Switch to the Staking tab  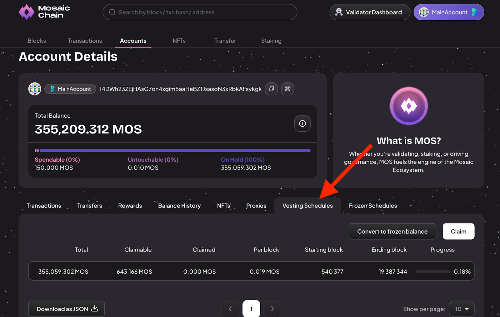pos(271,41)
